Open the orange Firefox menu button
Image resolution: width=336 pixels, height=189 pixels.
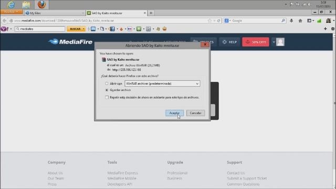point(12,12)
